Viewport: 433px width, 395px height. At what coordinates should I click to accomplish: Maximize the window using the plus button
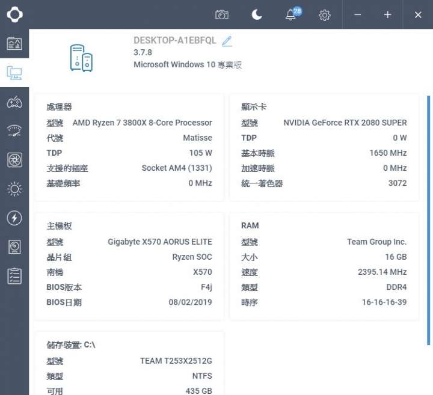click(388, 14)
